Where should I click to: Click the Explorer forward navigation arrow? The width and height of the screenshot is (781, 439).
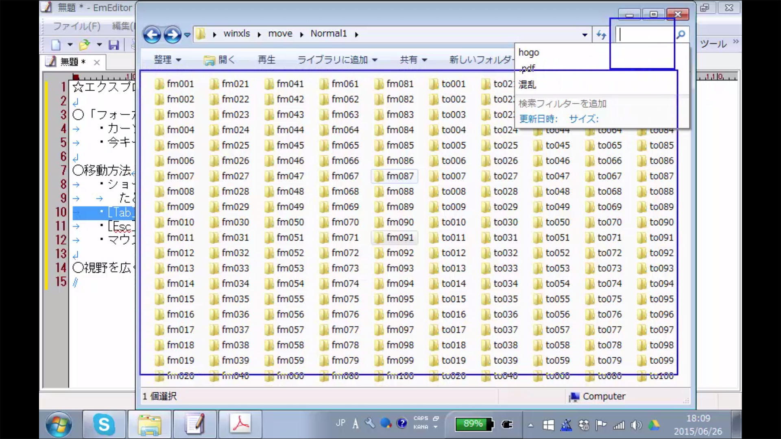pyautogui.click(x=172, y=35)
